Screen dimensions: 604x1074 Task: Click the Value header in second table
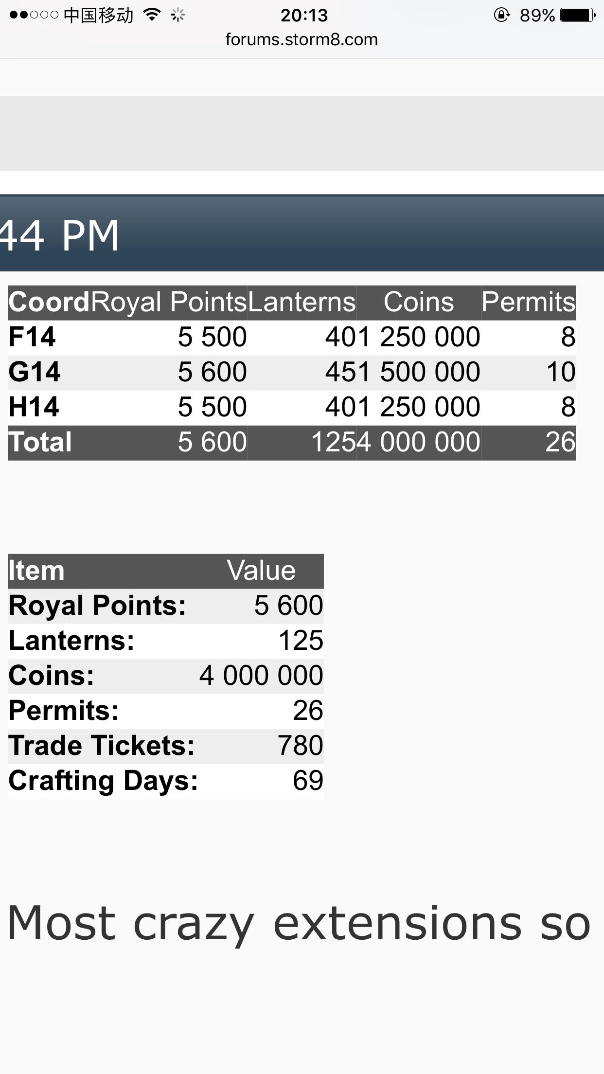[x=261, y=571]
